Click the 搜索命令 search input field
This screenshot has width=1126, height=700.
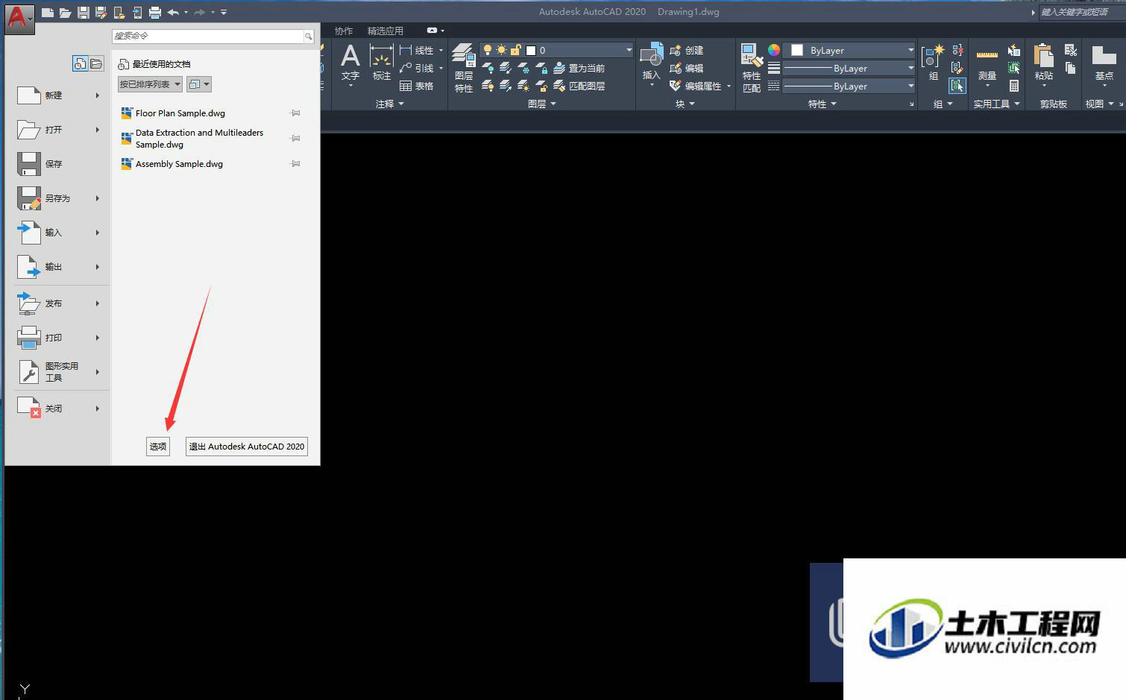click(207, 36)
